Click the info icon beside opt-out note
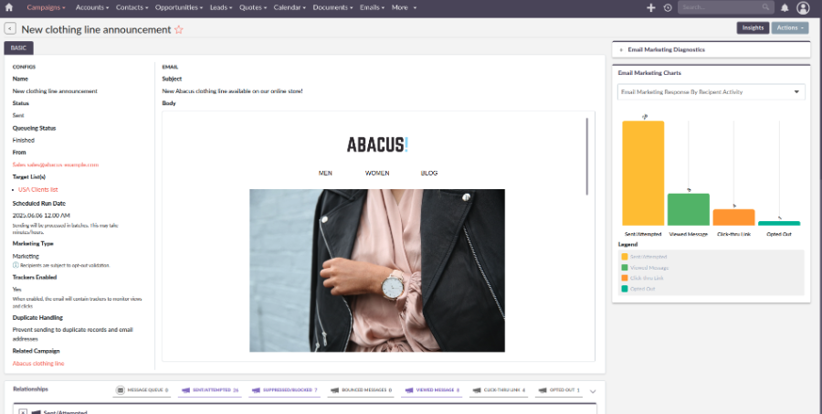This screenshot has height=414, width=822. (16, 266)
